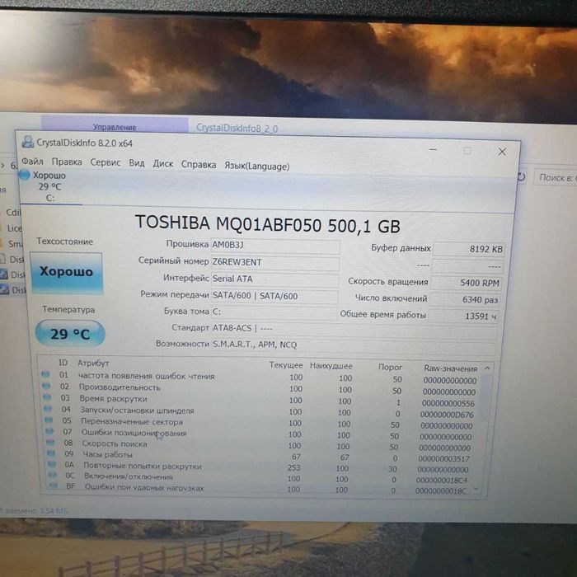The image size is (577, 577).
Task: Click the Интерфейс field Serial ATA
Action: (274, 279)
